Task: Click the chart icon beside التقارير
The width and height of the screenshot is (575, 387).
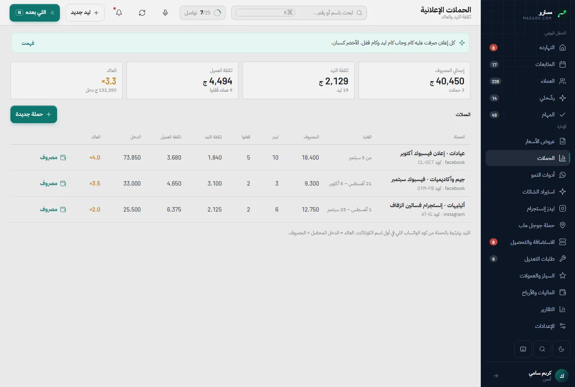Action: click(563, 309)
